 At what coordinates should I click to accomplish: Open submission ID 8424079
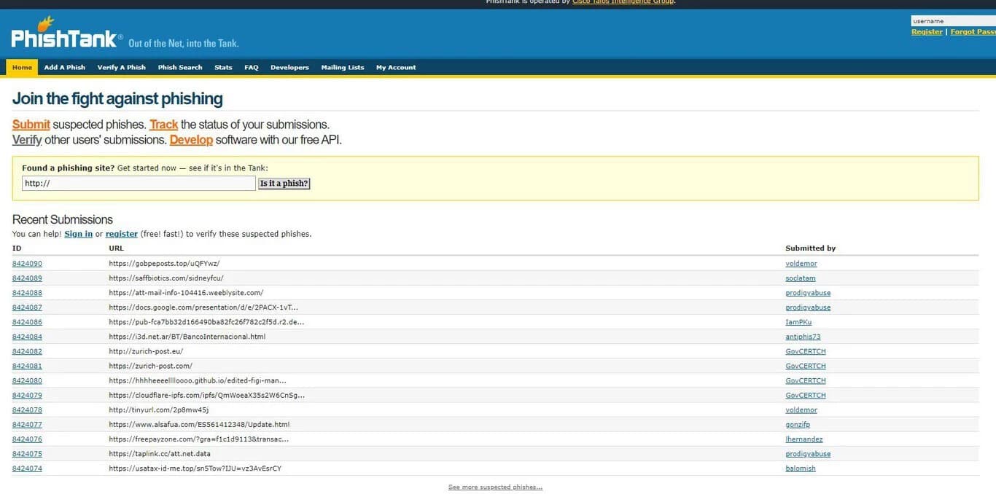(x=27, y=395)
